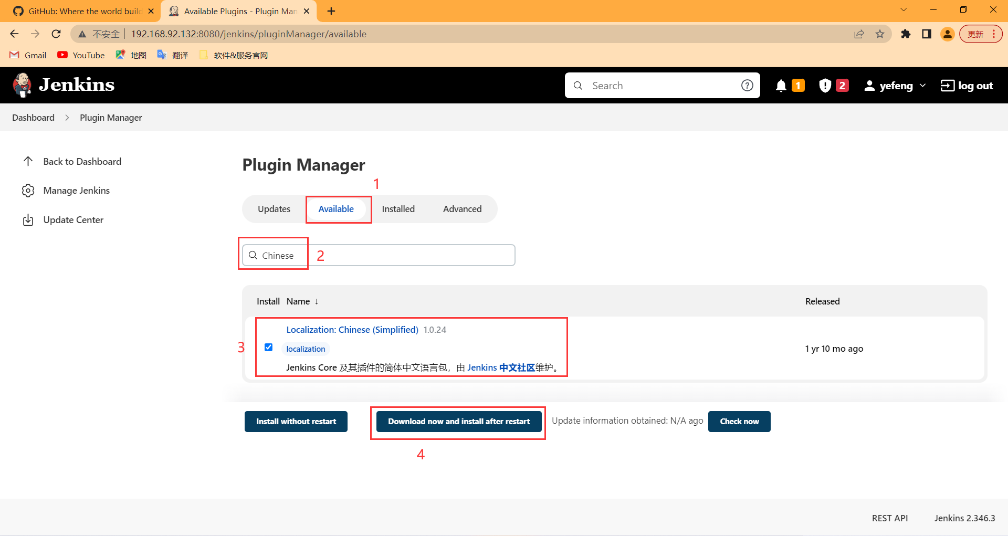Open Gmail bookmark
This screenshot has width=1008, height=536.
28,55
